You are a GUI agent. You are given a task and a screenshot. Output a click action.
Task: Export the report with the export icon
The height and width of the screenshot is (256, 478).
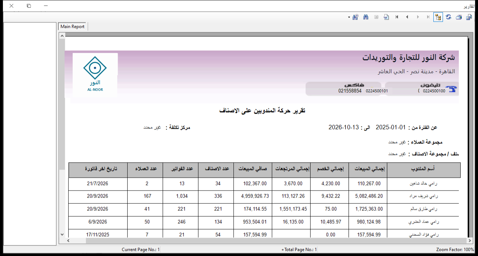coord(469,17)
